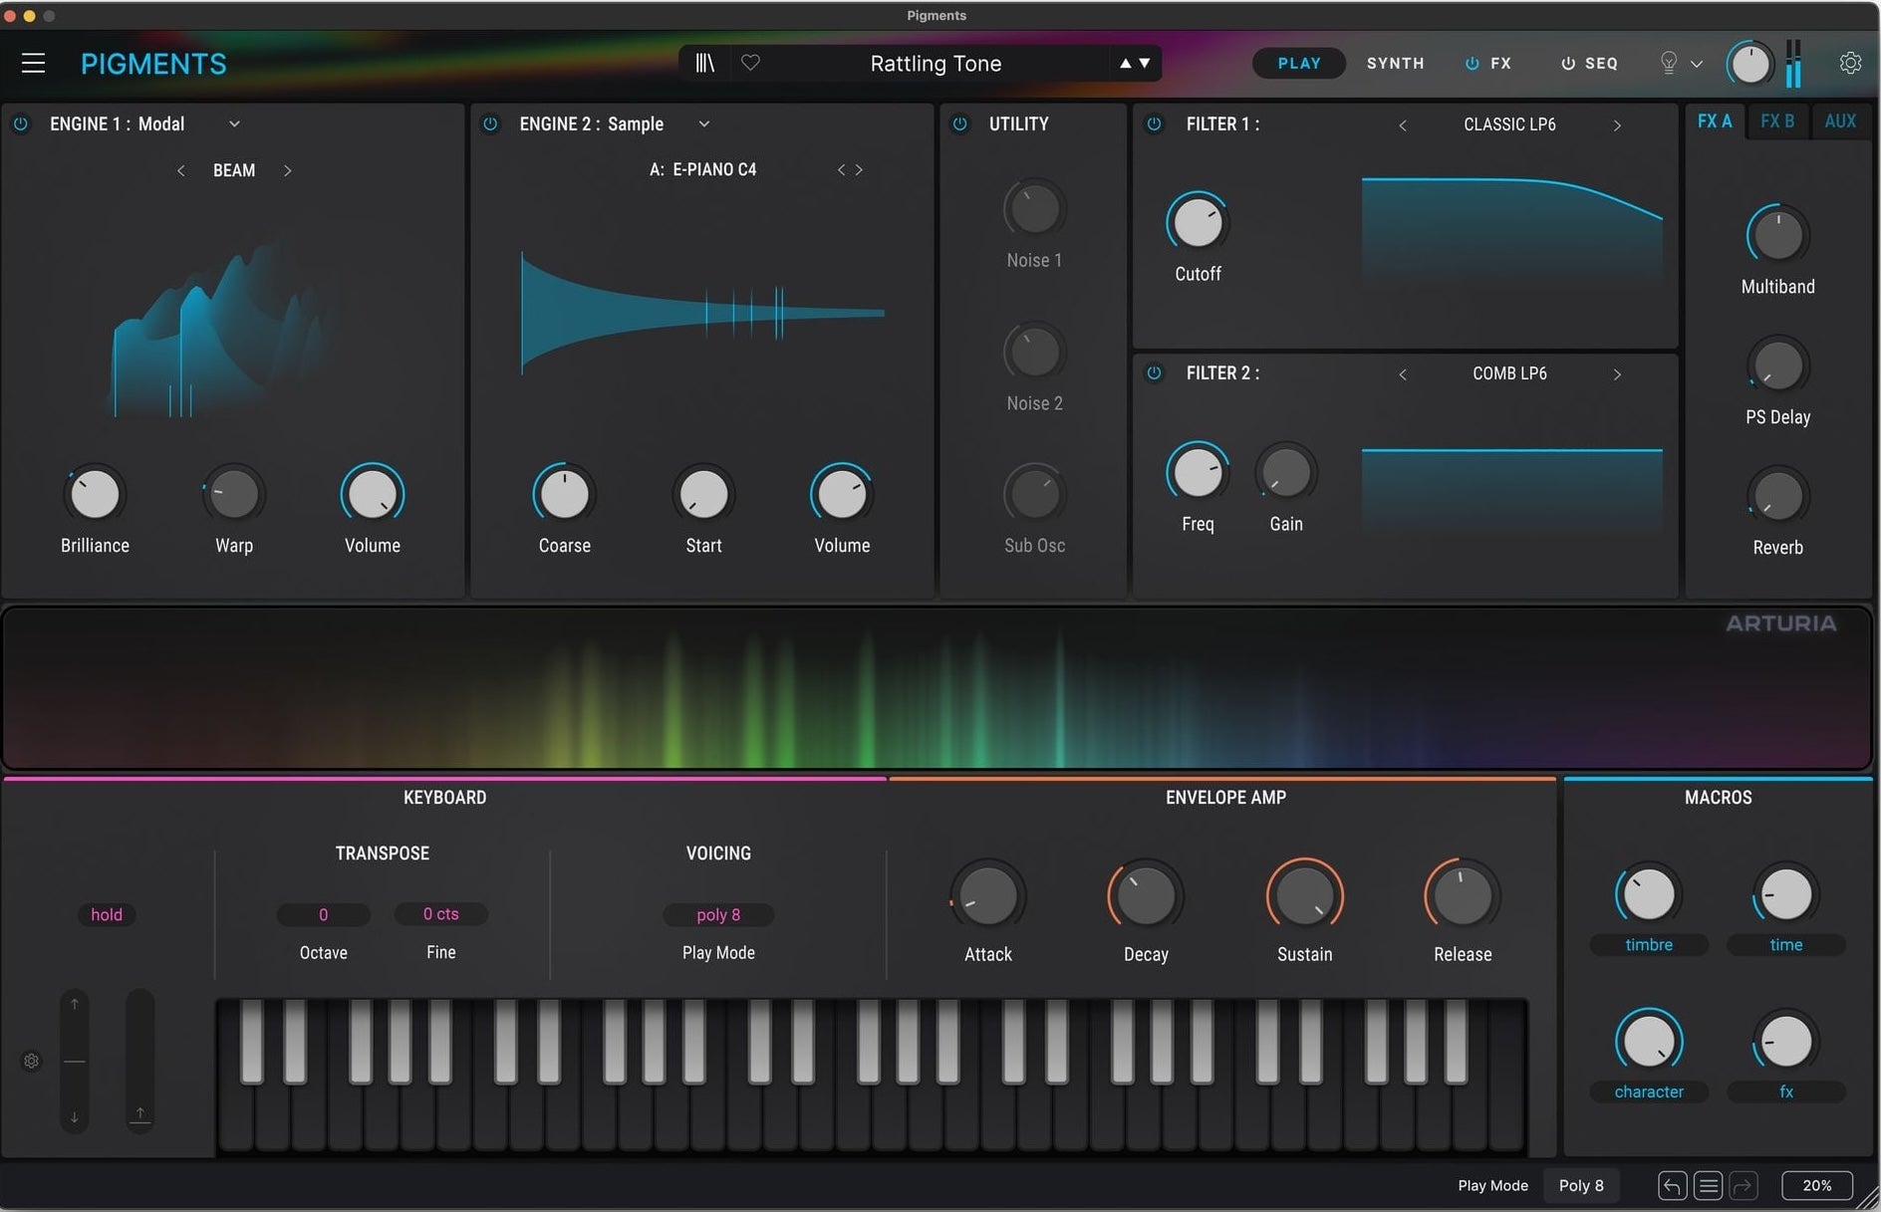
Task: Click the Engine 2 Coarse knob
Action: click(x=564, y=494)
